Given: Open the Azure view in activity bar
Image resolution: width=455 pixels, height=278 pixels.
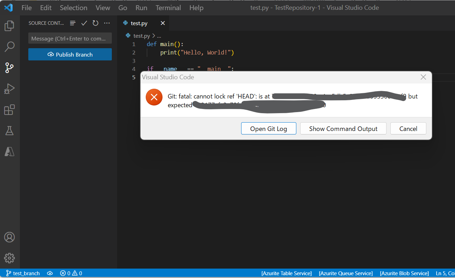Looking at the screenshot, I should click(x=9, y=151).
